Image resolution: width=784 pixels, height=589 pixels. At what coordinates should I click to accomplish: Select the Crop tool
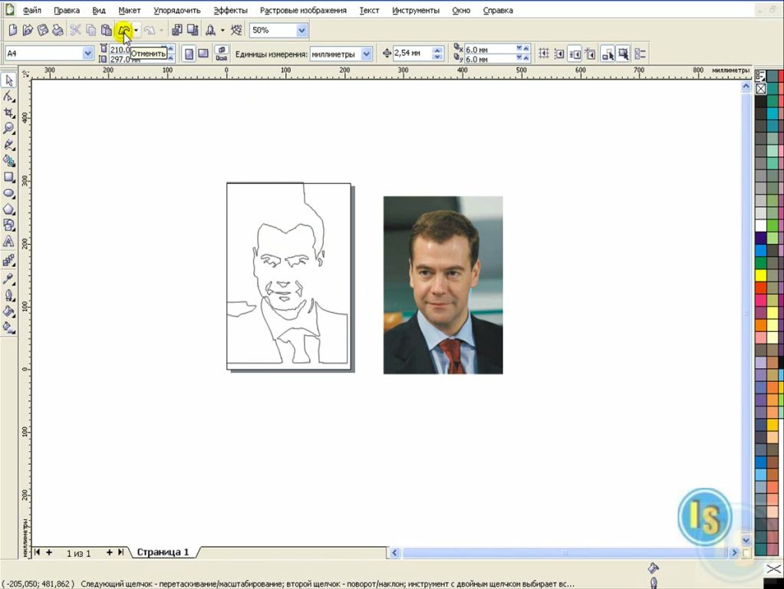(9, 113)
